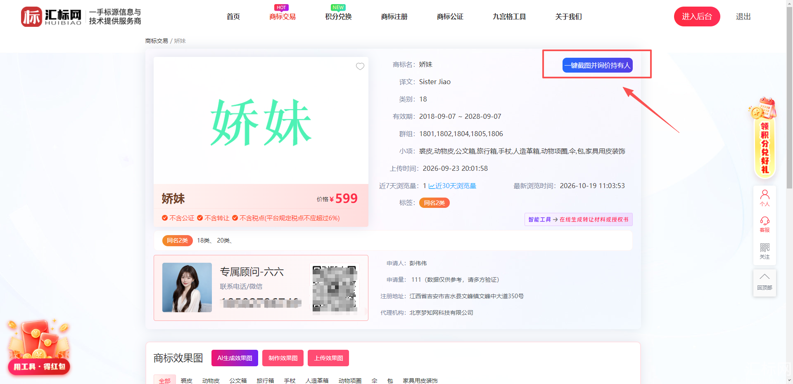The image size is (793, 384).
Task: Click the applicant name 彭伟伟
Action: [418, 263]
